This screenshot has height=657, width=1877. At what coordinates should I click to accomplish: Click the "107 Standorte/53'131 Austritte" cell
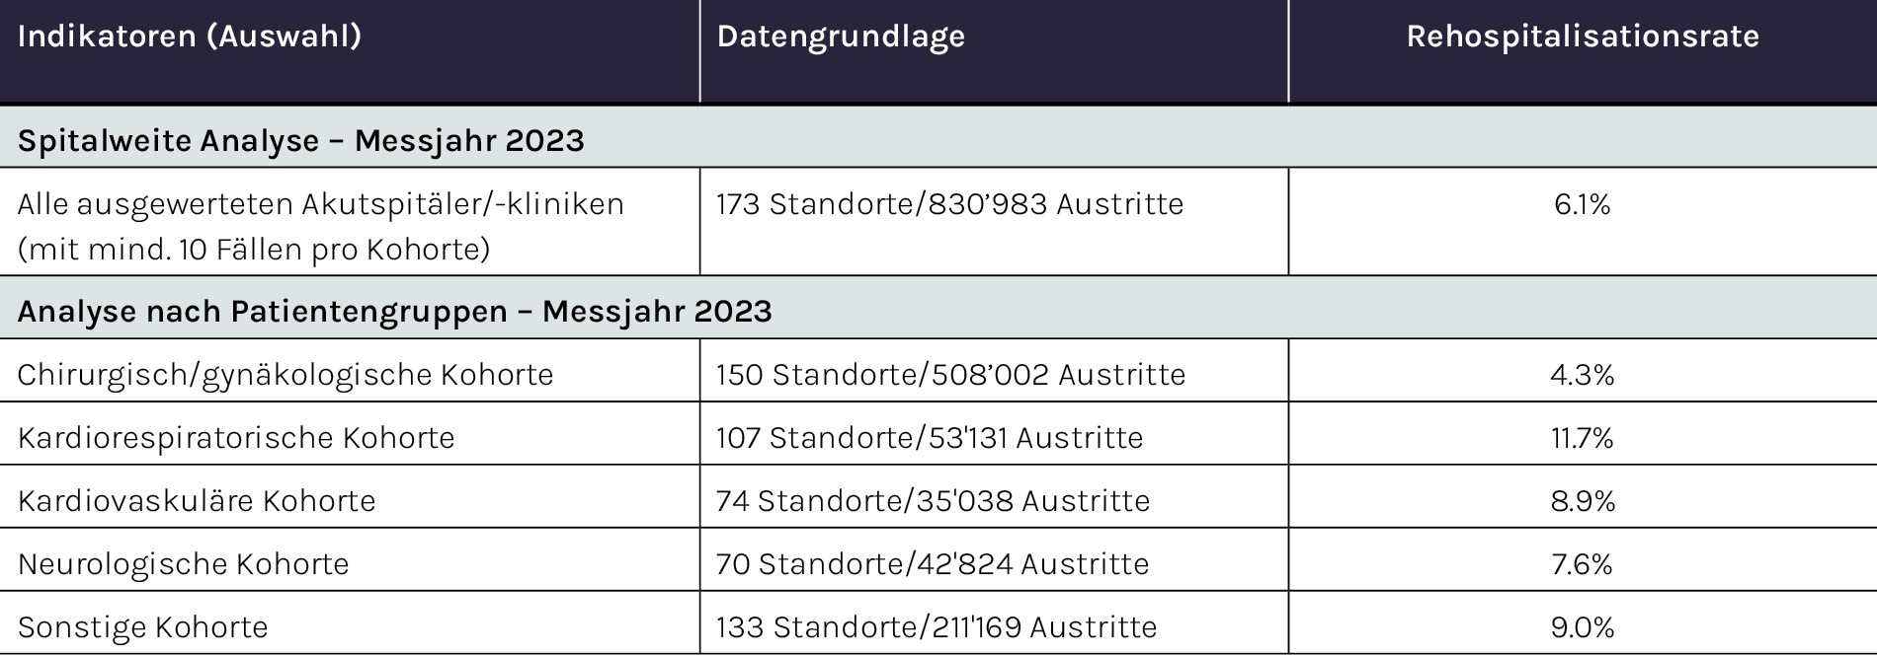930,438
